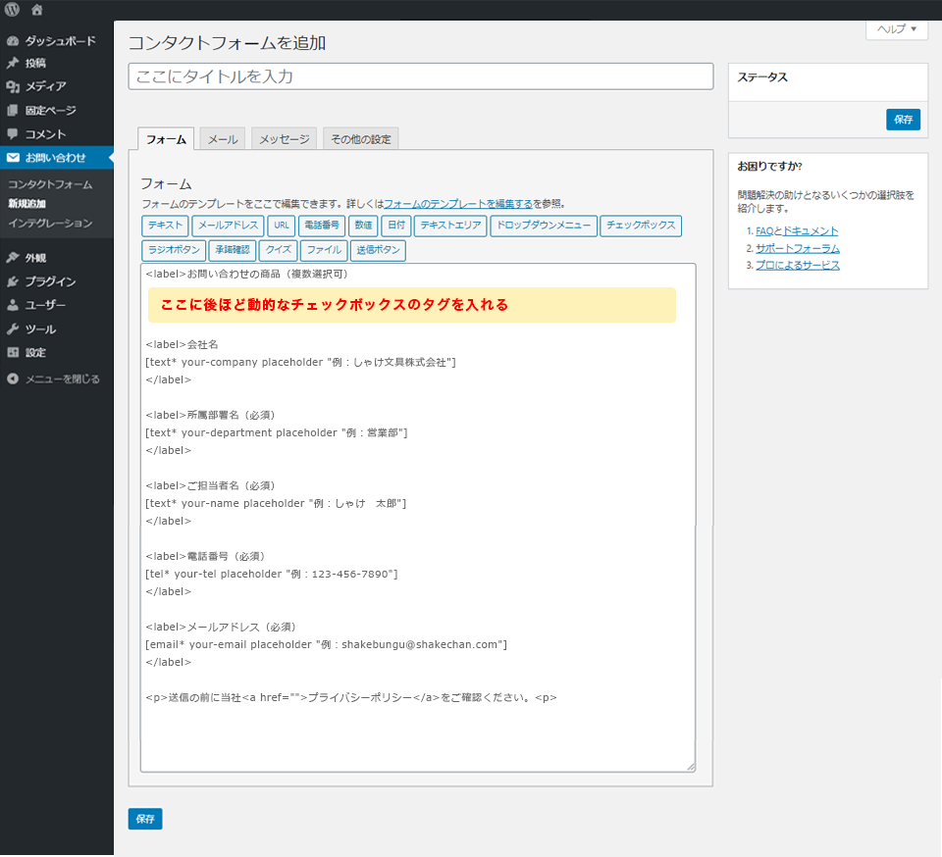Open the Posts (投稿) menu

[x=35, y=63]
